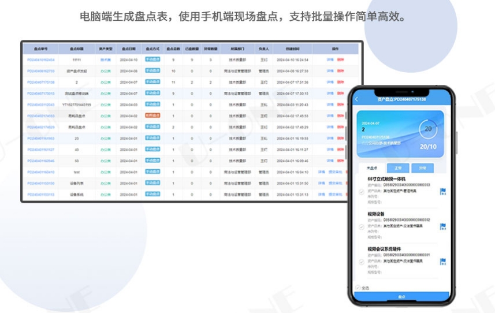Viewport: 495px width, 313px height.
Task: Click 提交审批 for the 设备列表 row
Action: click(x=335, y=183)
